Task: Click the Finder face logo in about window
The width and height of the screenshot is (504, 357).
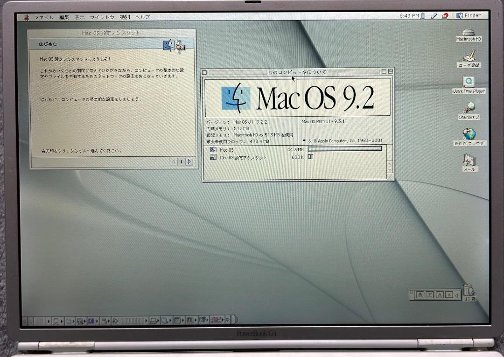Action: click(x=236, y=98)
